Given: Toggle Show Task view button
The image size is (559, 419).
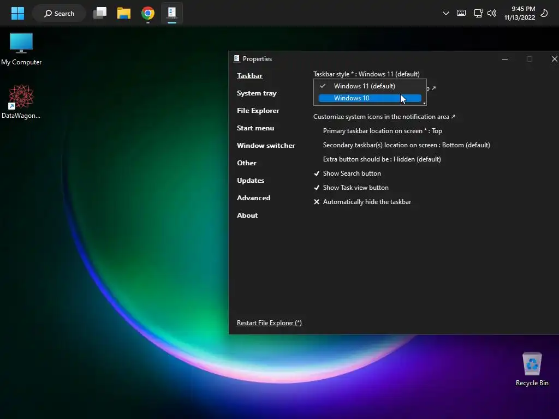Looking at the screenshot, I should pos(351,188).
